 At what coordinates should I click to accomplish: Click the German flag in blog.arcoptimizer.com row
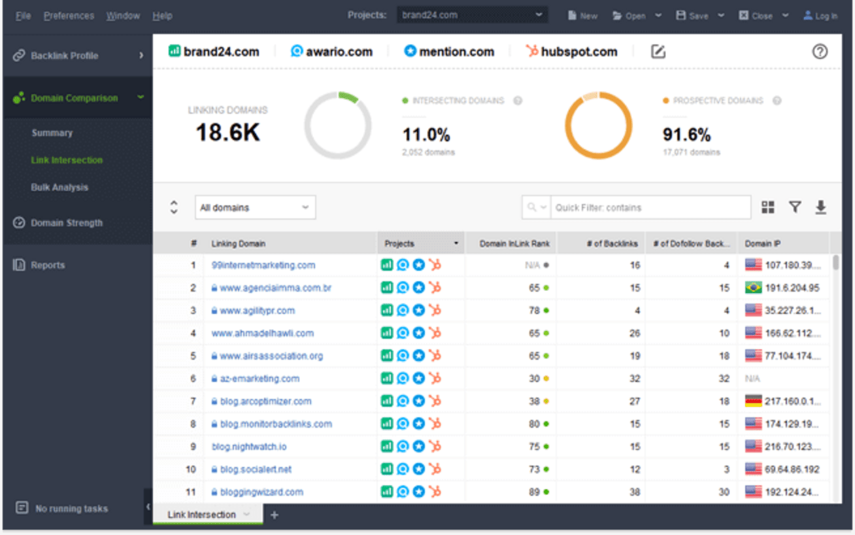click(x=753, y=401)
